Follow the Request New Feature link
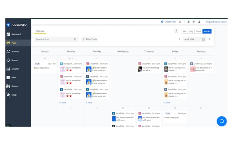The width and height of the screenshot is (233, 145). pos(216,22)
